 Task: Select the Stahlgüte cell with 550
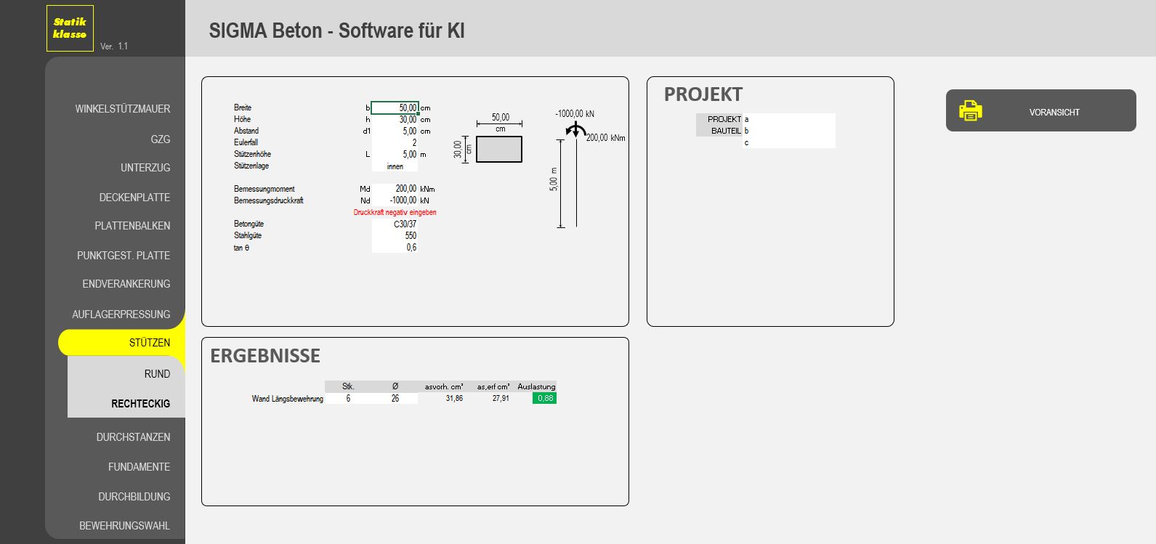pyautogui.click(x=395, y=236)
